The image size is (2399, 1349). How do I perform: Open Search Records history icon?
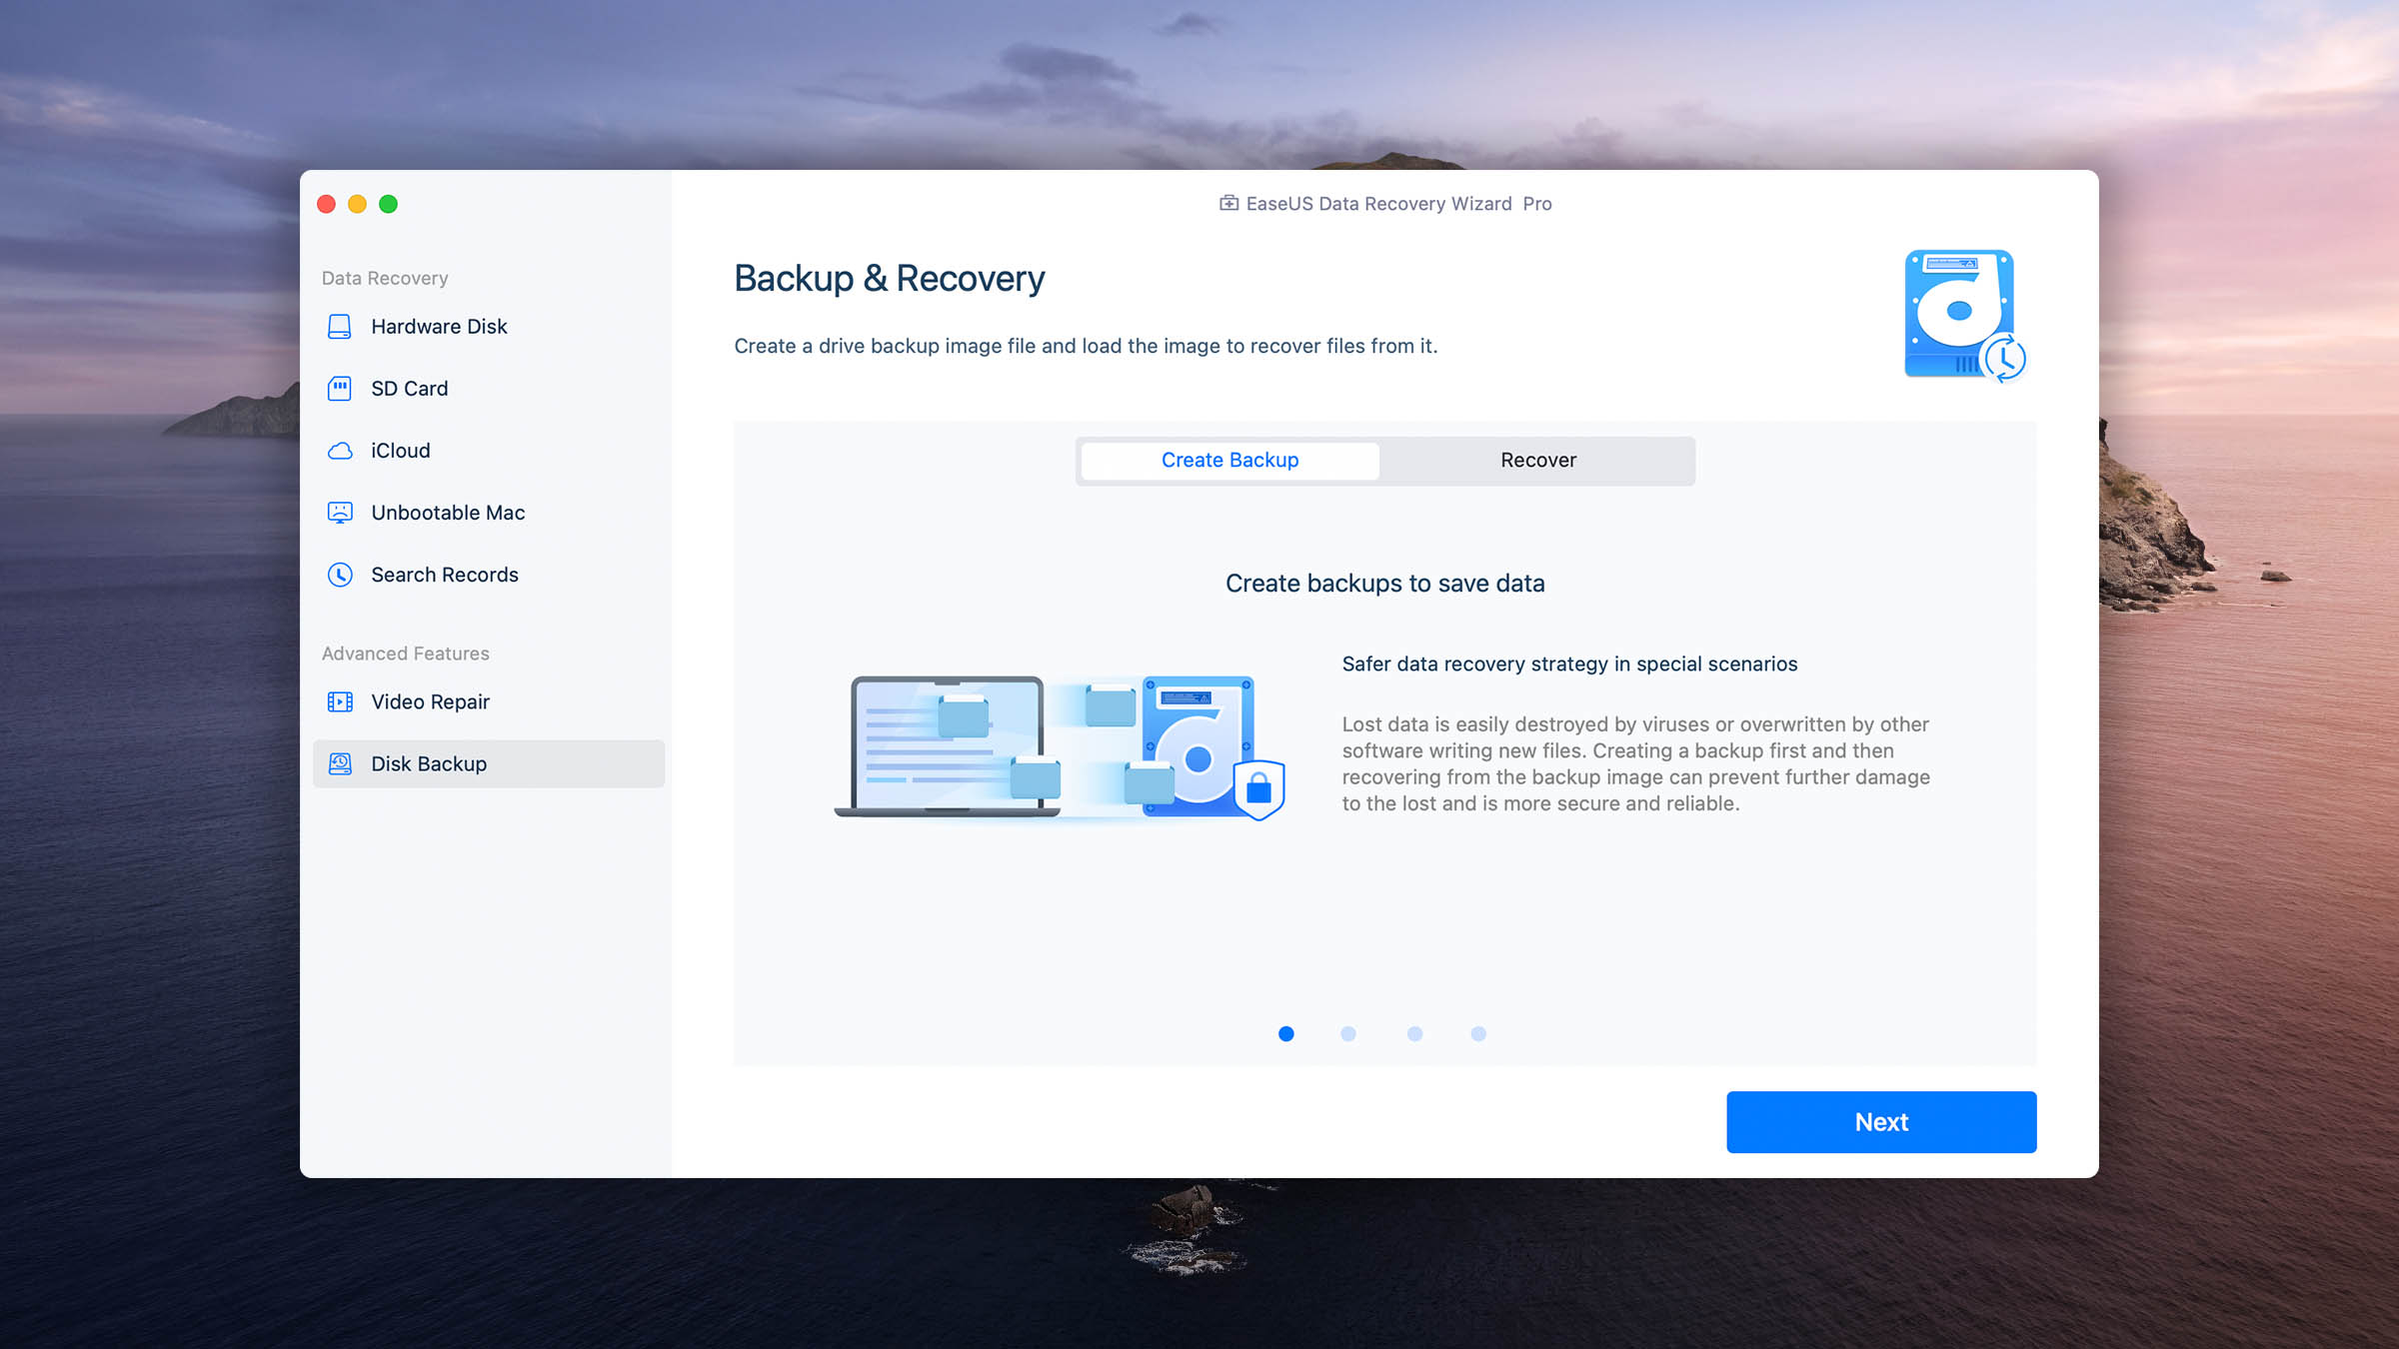coord(338,574)
